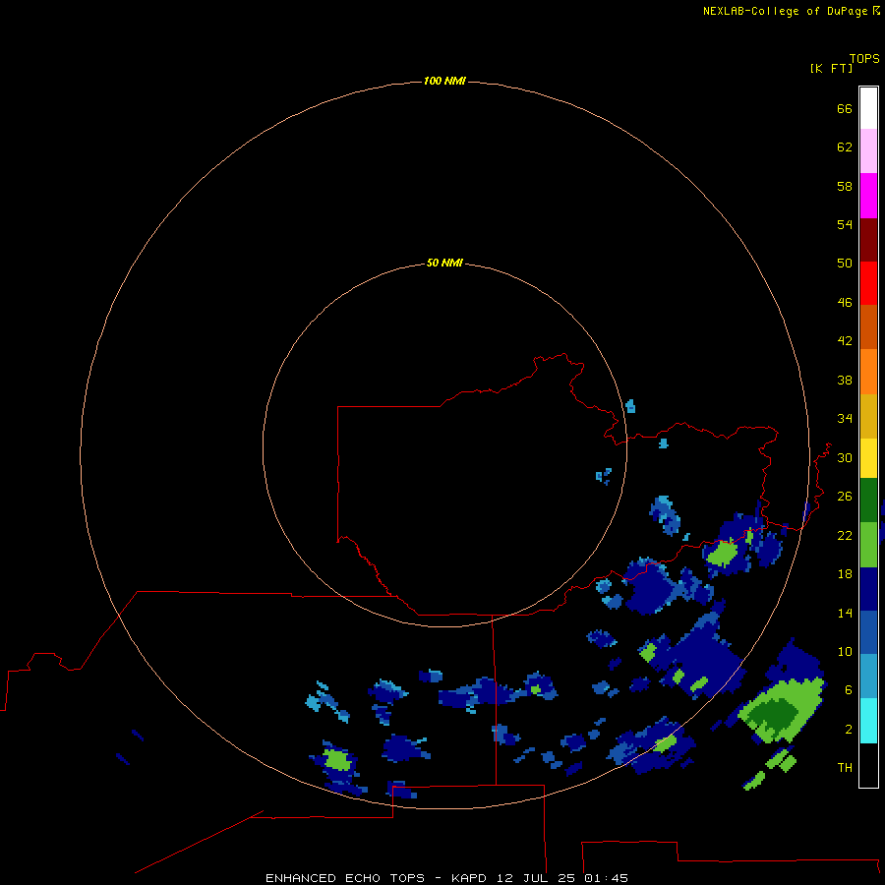This screenshot has width=885, height=885.
Task: Click the 50 NMI range ring label
Action: coord(444,263)
